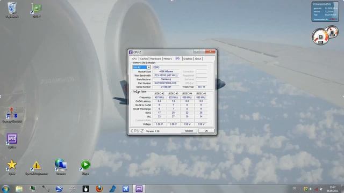Click the airplane taskbar icon
Viewport: 344px width, 193px height.
(x=126, y=189)
